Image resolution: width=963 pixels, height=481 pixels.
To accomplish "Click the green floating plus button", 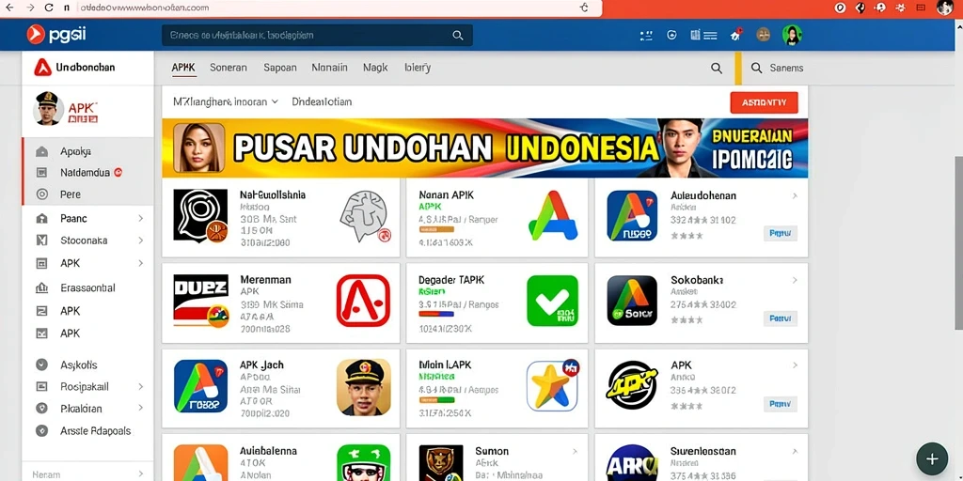I will click(x=932, y=458).
